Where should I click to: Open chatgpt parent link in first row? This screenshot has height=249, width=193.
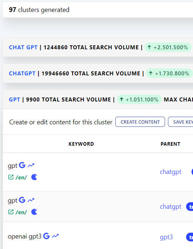point(171,172)
